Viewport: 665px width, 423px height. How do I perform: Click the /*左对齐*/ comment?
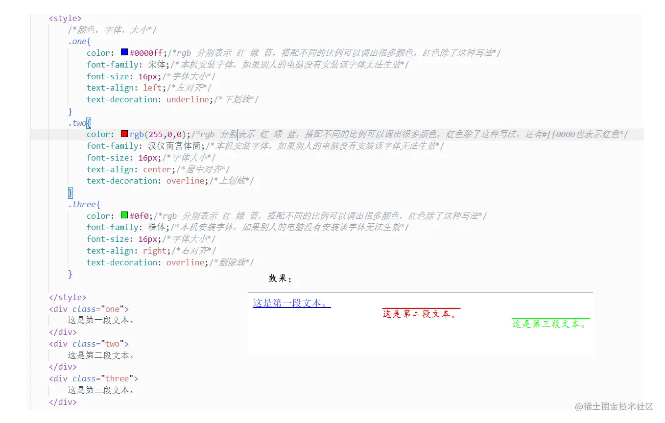tap(190, 88)
